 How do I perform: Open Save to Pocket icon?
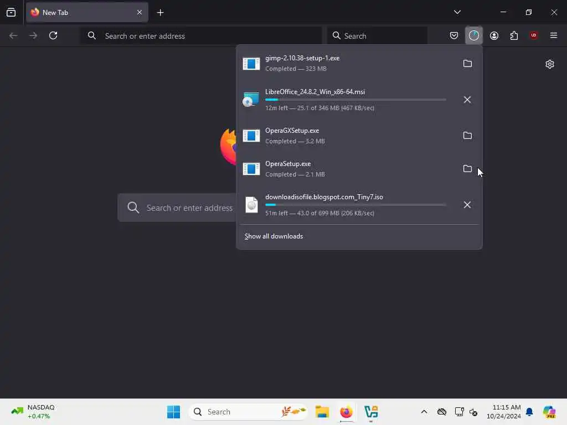coord(454,35)
